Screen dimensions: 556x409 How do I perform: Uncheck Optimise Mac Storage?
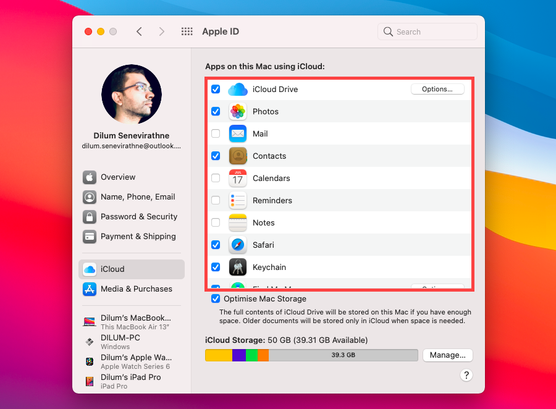coord(216,298)
